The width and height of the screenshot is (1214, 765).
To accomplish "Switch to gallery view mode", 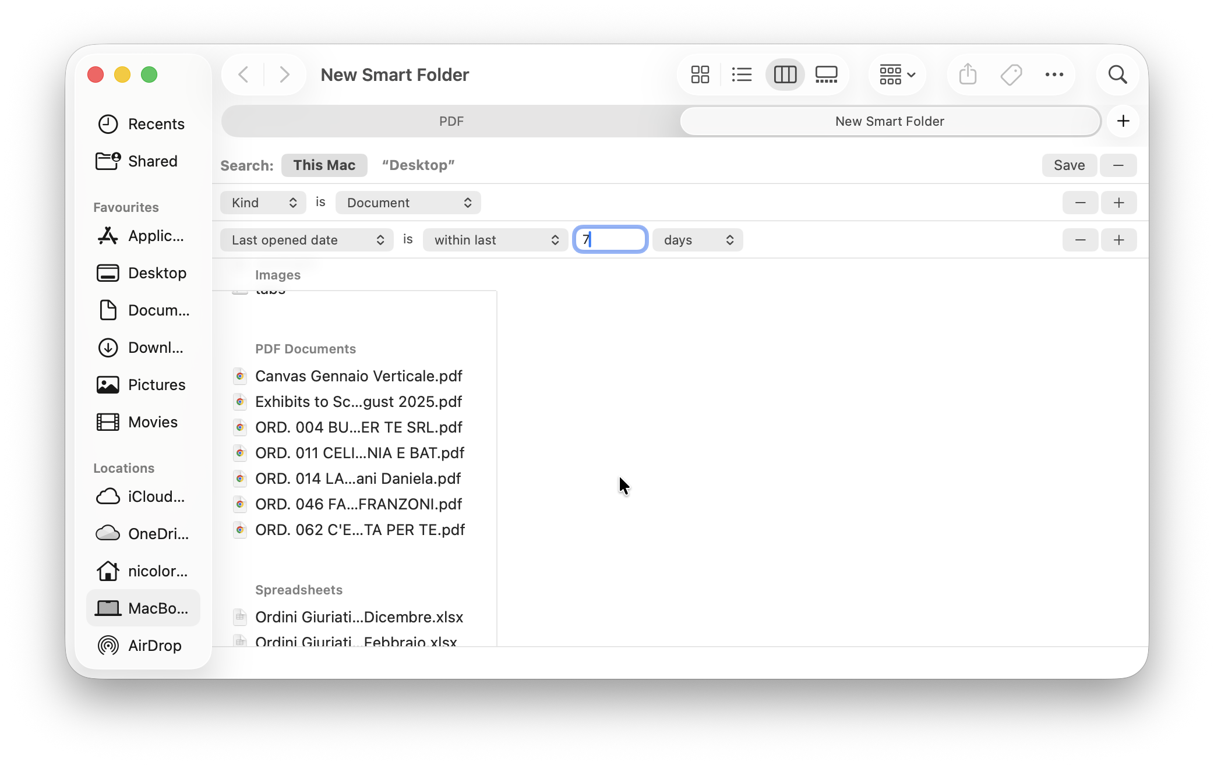I will click(x=827, y=75).
